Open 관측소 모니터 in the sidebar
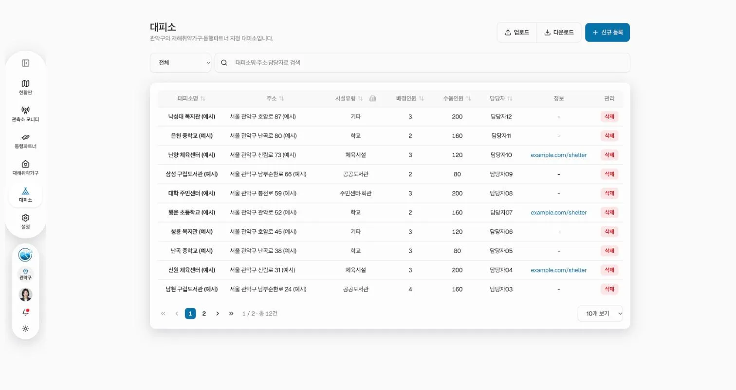The image size is (736, 390). [x=25, y=114]
